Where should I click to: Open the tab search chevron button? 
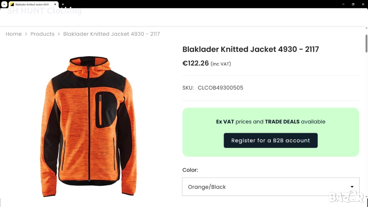[4, 4]
